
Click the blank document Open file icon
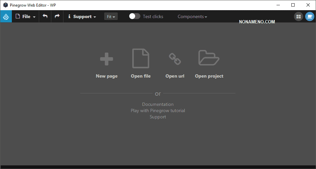(141, 59)
